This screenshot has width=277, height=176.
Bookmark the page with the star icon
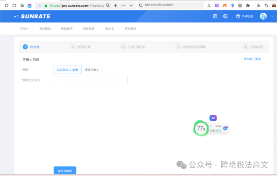click(22, 6)
